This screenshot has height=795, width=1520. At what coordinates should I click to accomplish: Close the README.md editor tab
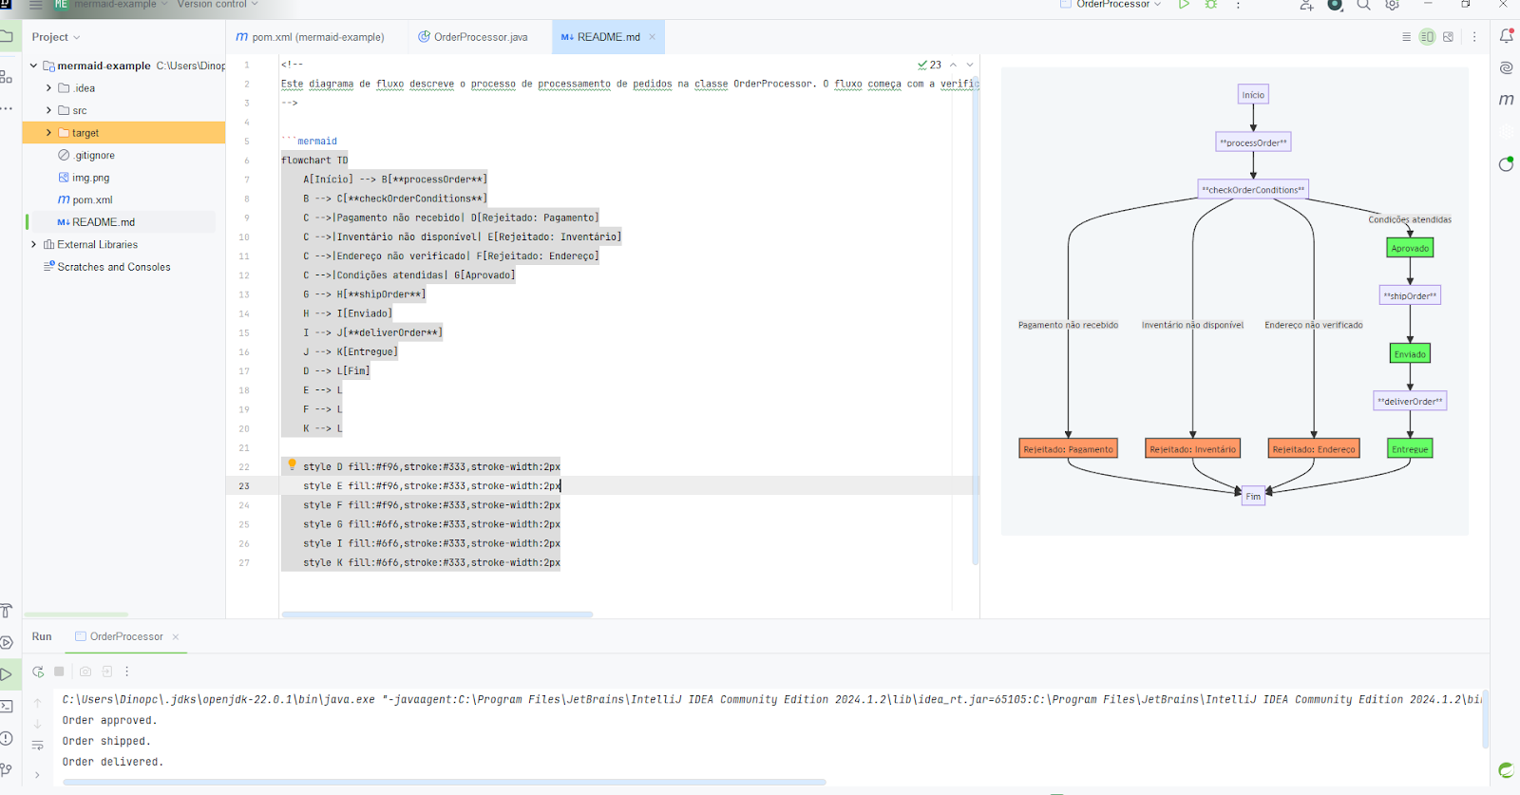pos(653,37)
